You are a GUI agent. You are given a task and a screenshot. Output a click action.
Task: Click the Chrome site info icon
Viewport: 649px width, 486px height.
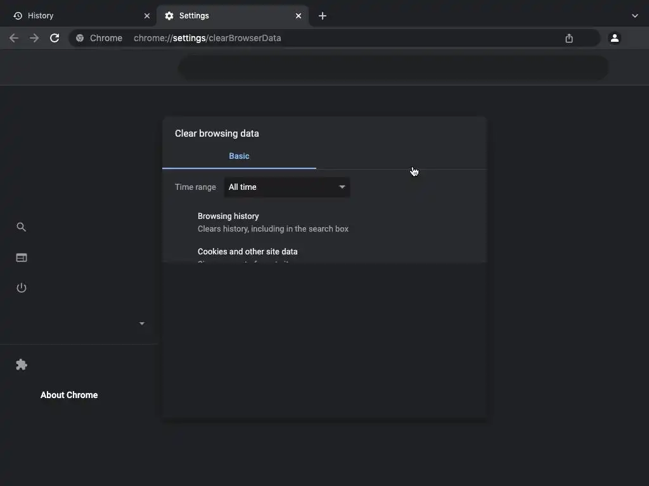coord(80,38)
